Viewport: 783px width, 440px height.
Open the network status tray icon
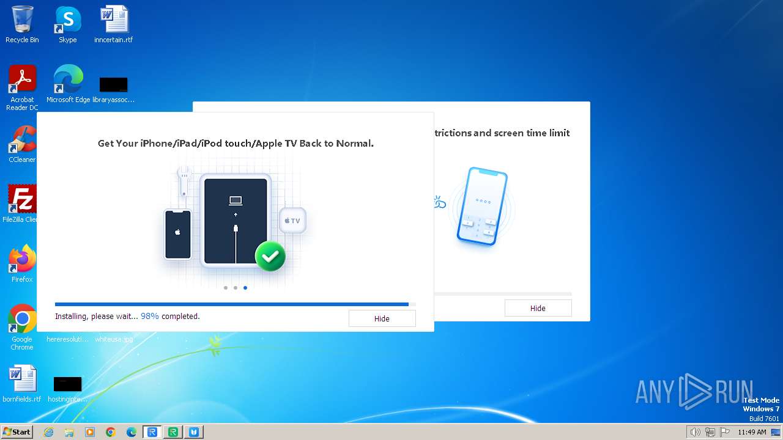click(710, 432)
